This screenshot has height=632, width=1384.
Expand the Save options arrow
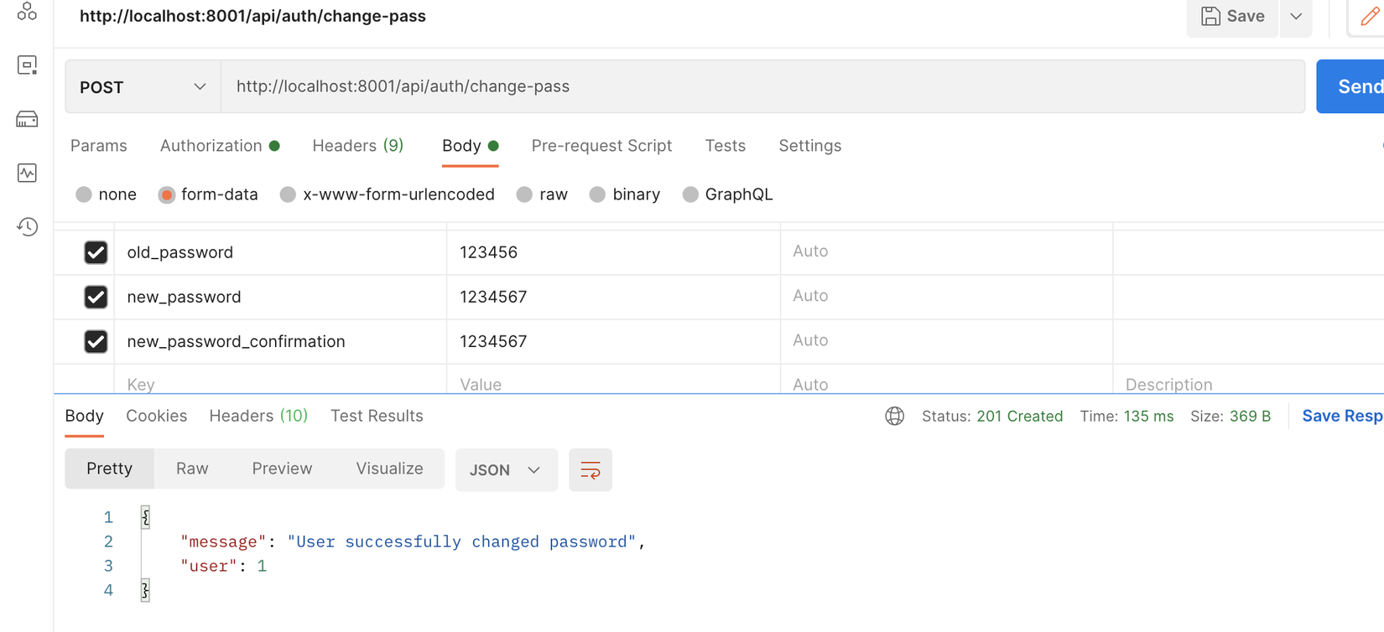pyautogui.click(x=1296, y=16)
